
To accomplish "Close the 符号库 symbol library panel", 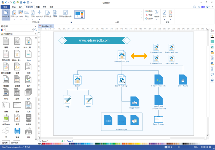I will tap(35, 26).
